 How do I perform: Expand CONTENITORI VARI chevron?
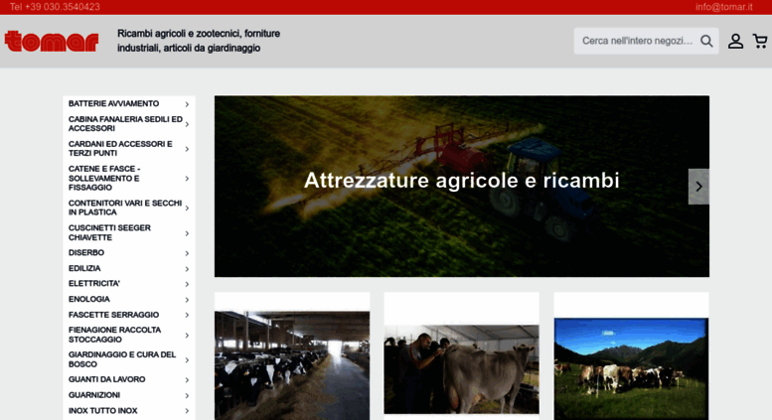(187, 209)
